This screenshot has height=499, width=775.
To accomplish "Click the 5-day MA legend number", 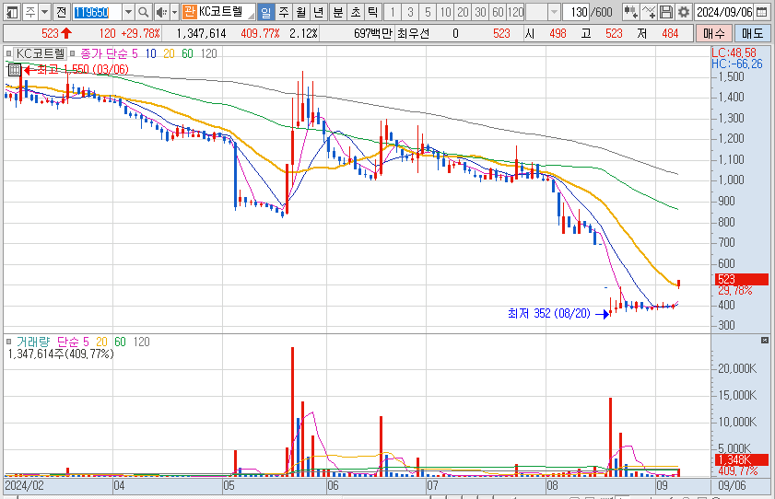I will pyautogui.click(x=135, y=53).
